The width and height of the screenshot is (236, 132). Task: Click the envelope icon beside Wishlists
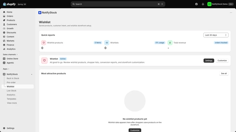107,43
